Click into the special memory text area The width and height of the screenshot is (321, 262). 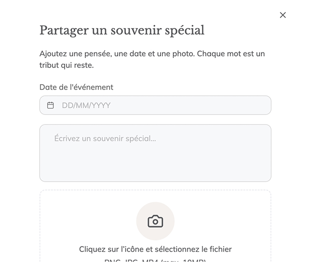pos(155,153)
